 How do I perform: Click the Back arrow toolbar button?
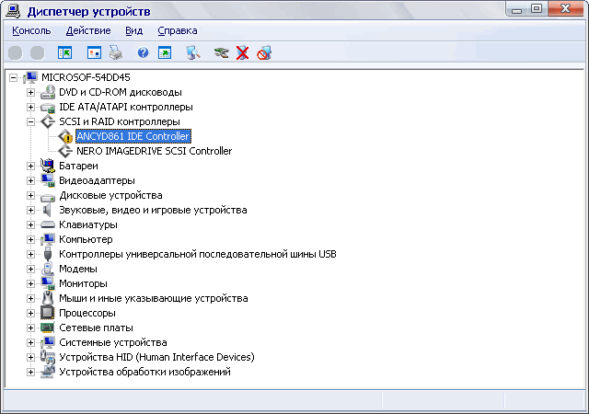(x=15, y=53)
